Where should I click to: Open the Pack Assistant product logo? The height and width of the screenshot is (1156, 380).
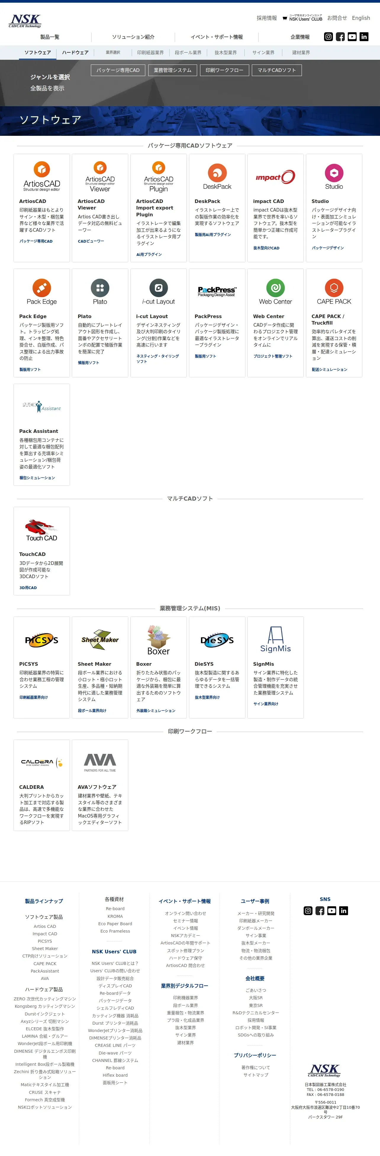click(42, 406)
